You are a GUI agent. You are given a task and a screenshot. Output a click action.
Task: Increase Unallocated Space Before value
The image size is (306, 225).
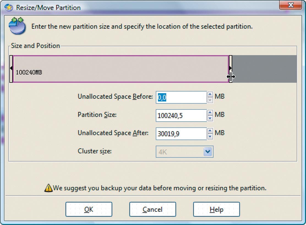click(x=210, y=95)
